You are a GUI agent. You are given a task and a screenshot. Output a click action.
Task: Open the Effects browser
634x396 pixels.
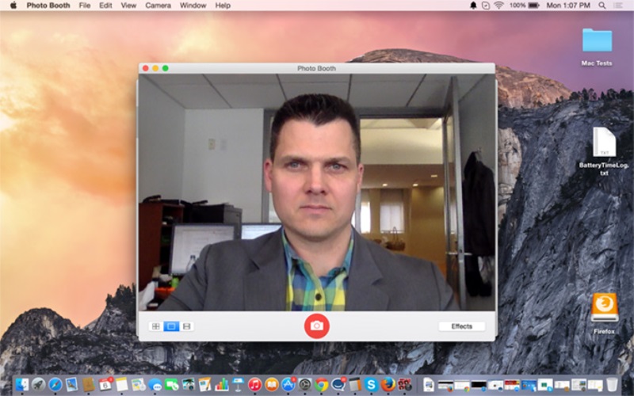462,326
